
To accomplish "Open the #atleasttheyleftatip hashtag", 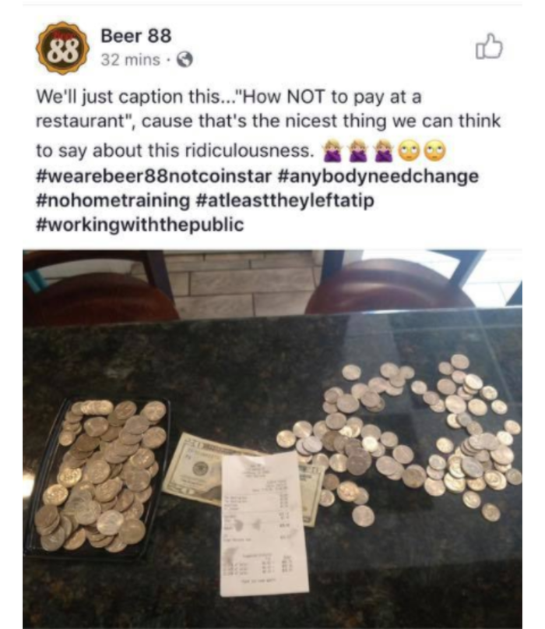I will [x=285, y=200].
